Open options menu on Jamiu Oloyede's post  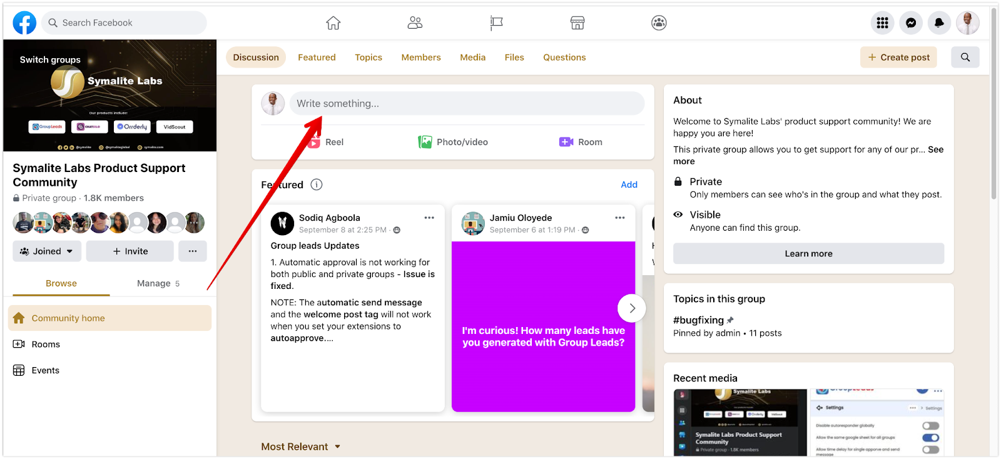620,218
